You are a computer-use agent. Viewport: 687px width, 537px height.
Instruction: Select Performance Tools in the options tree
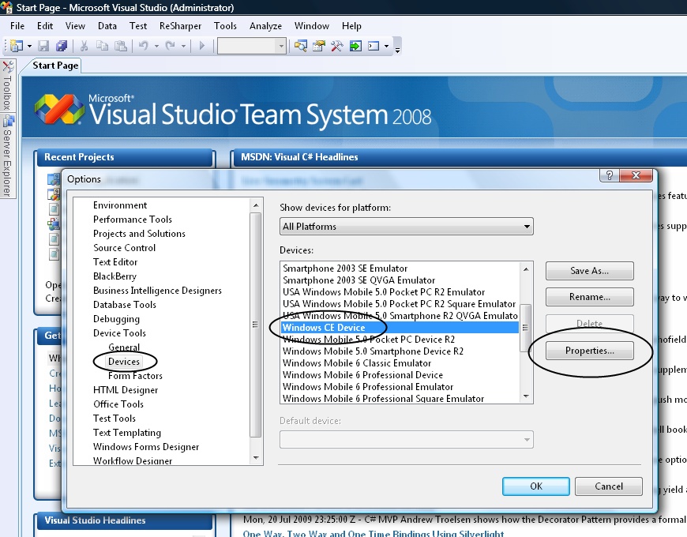[x=133, y=220]
